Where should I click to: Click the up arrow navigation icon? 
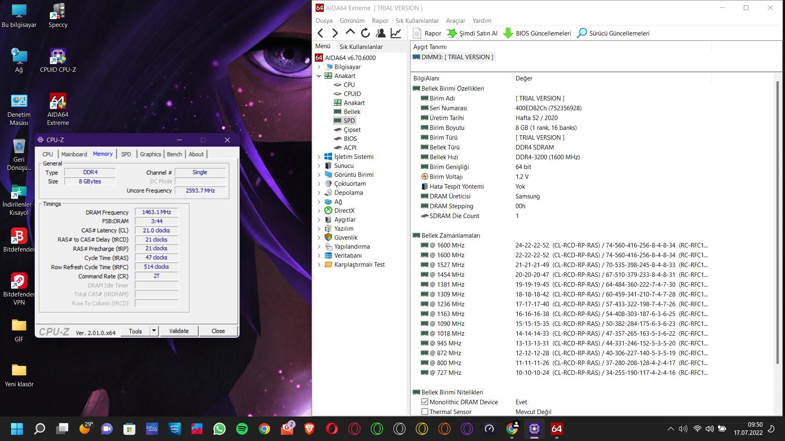pyautogui.click(x=350, y=32)
